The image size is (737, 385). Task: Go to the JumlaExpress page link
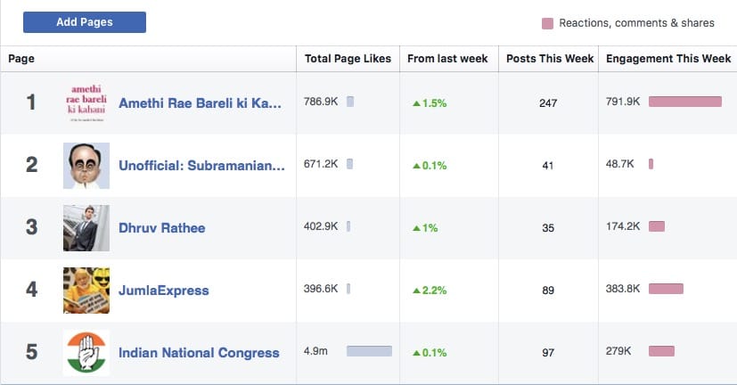pos(164,290)
